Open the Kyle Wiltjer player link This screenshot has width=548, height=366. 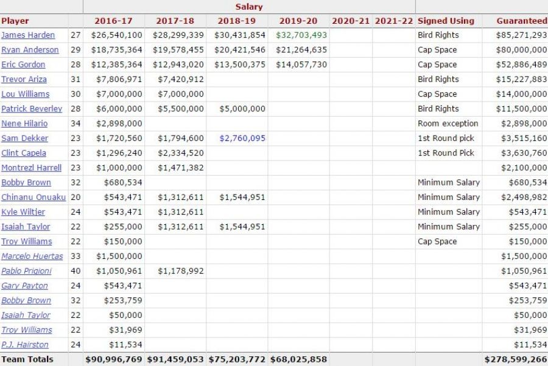click(23, 212)
